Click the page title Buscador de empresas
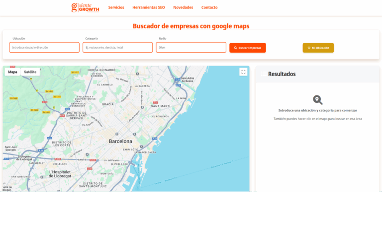 (191, 26)
